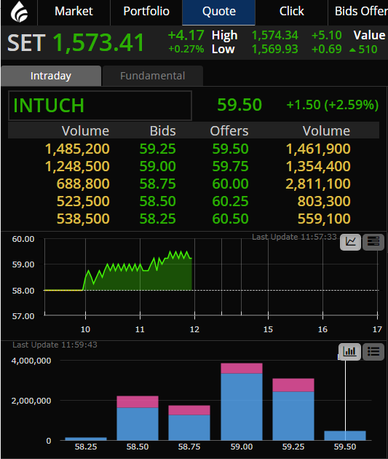Click offer volume 803,300
Viewport: 388px width, 459px height.
(324, 201)
